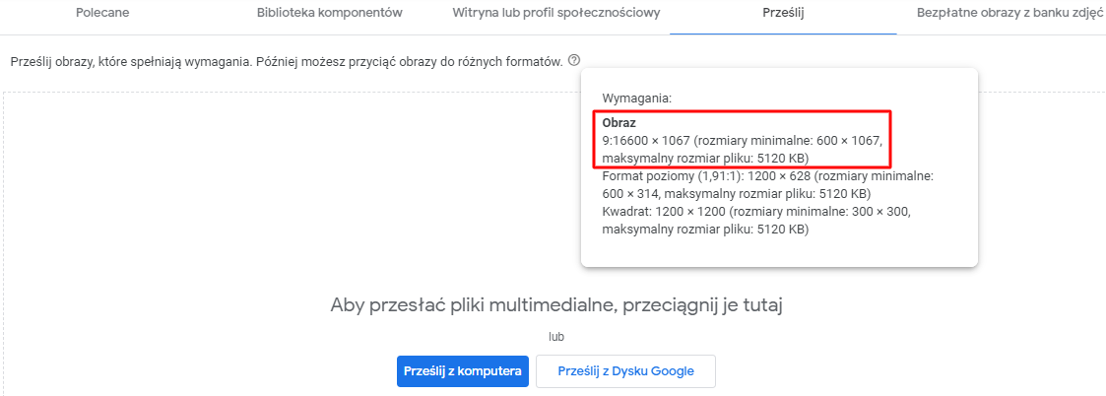Select Witryna lub profil społecznościowy tab
Screen dimensions: 1106x396
pos(555,13)
